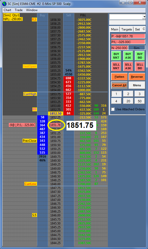The width and height of the screenshot is (148, 249).
Task: Click the highlighted 1852.50 price cell
Action: tap(56, 114)
